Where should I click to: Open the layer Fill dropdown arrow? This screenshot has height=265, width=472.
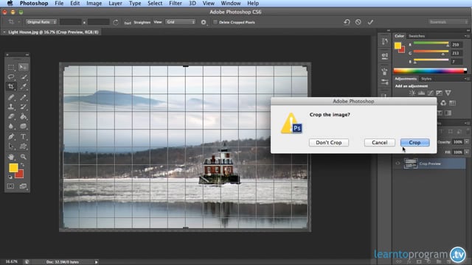[467, 152]
